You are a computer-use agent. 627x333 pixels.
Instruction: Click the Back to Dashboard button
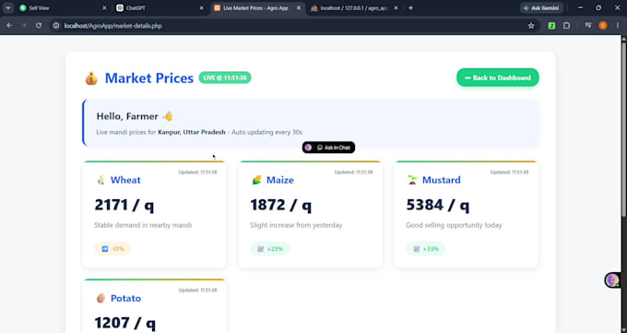click(497, 77)
